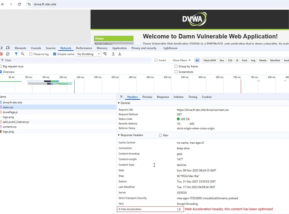Open the Cookies tab
Image resolution: width=289 pixels, height=214 pixels.
[207, 97]
